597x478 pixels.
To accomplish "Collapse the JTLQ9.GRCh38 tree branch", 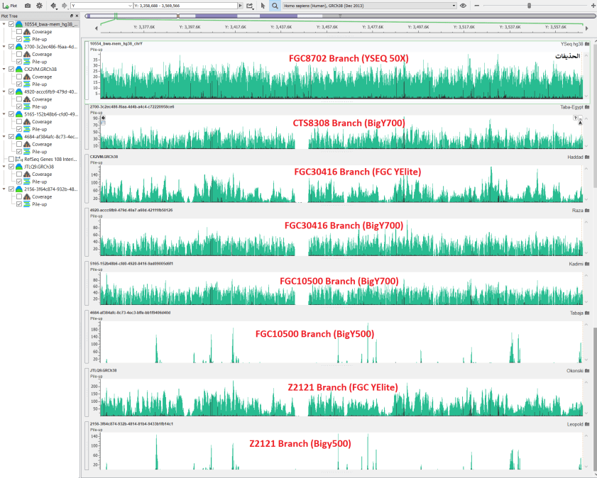I will pyautogui.click(x=4, y=167).
